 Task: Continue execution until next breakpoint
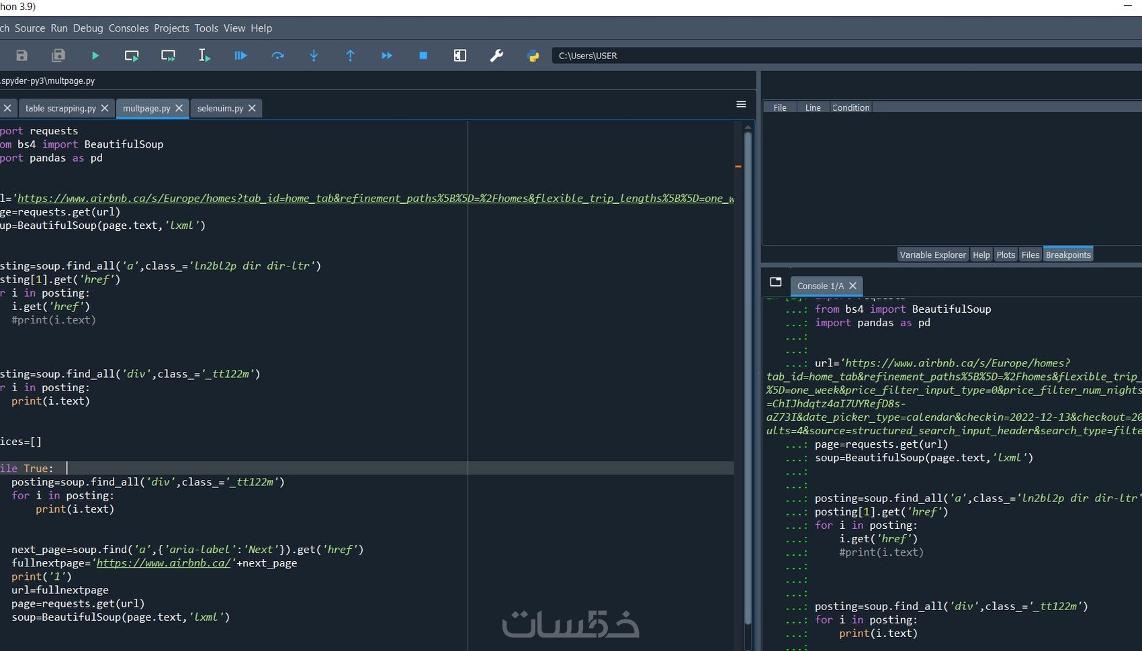coord(387,56)
